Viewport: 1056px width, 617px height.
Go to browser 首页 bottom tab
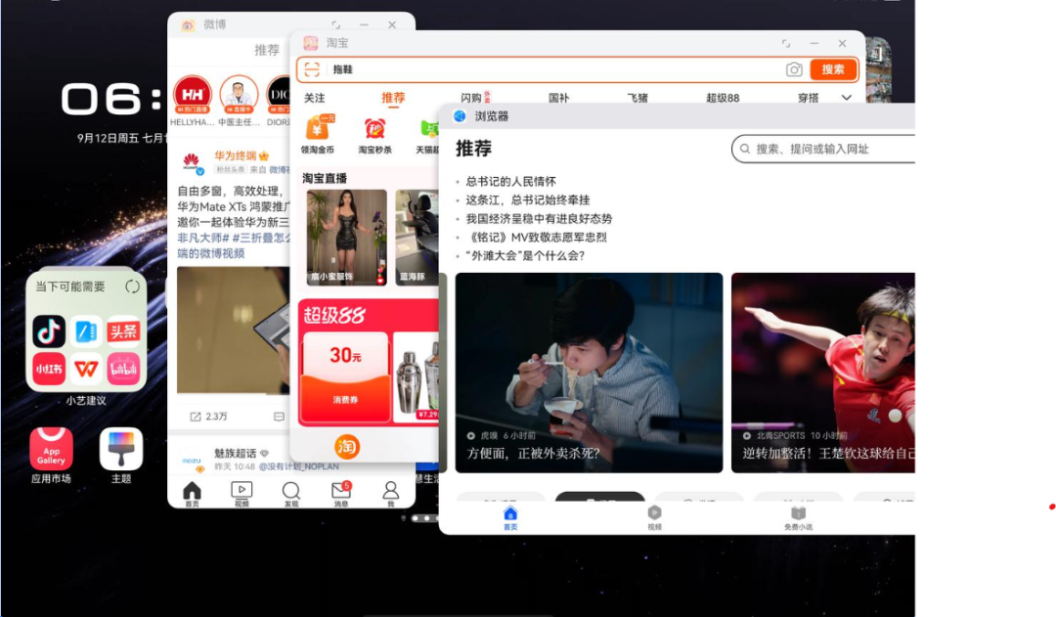[x=510, y=517]
